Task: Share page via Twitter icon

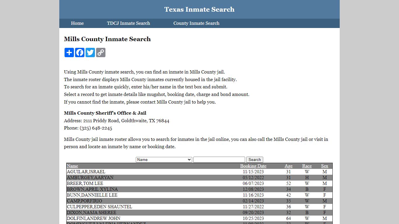Action: 90,52
